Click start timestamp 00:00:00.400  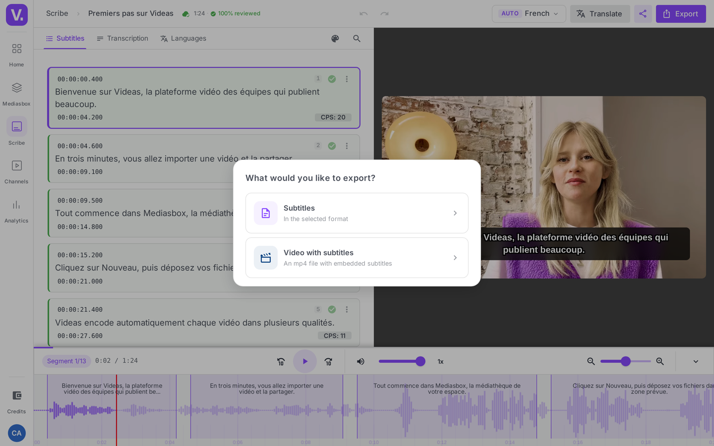80,79
